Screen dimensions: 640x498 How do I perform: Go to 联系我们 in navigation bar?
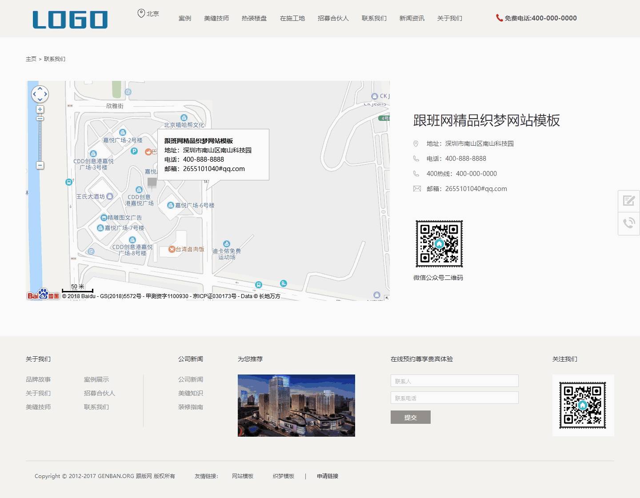pyautogui.click(x=374, y=18)
